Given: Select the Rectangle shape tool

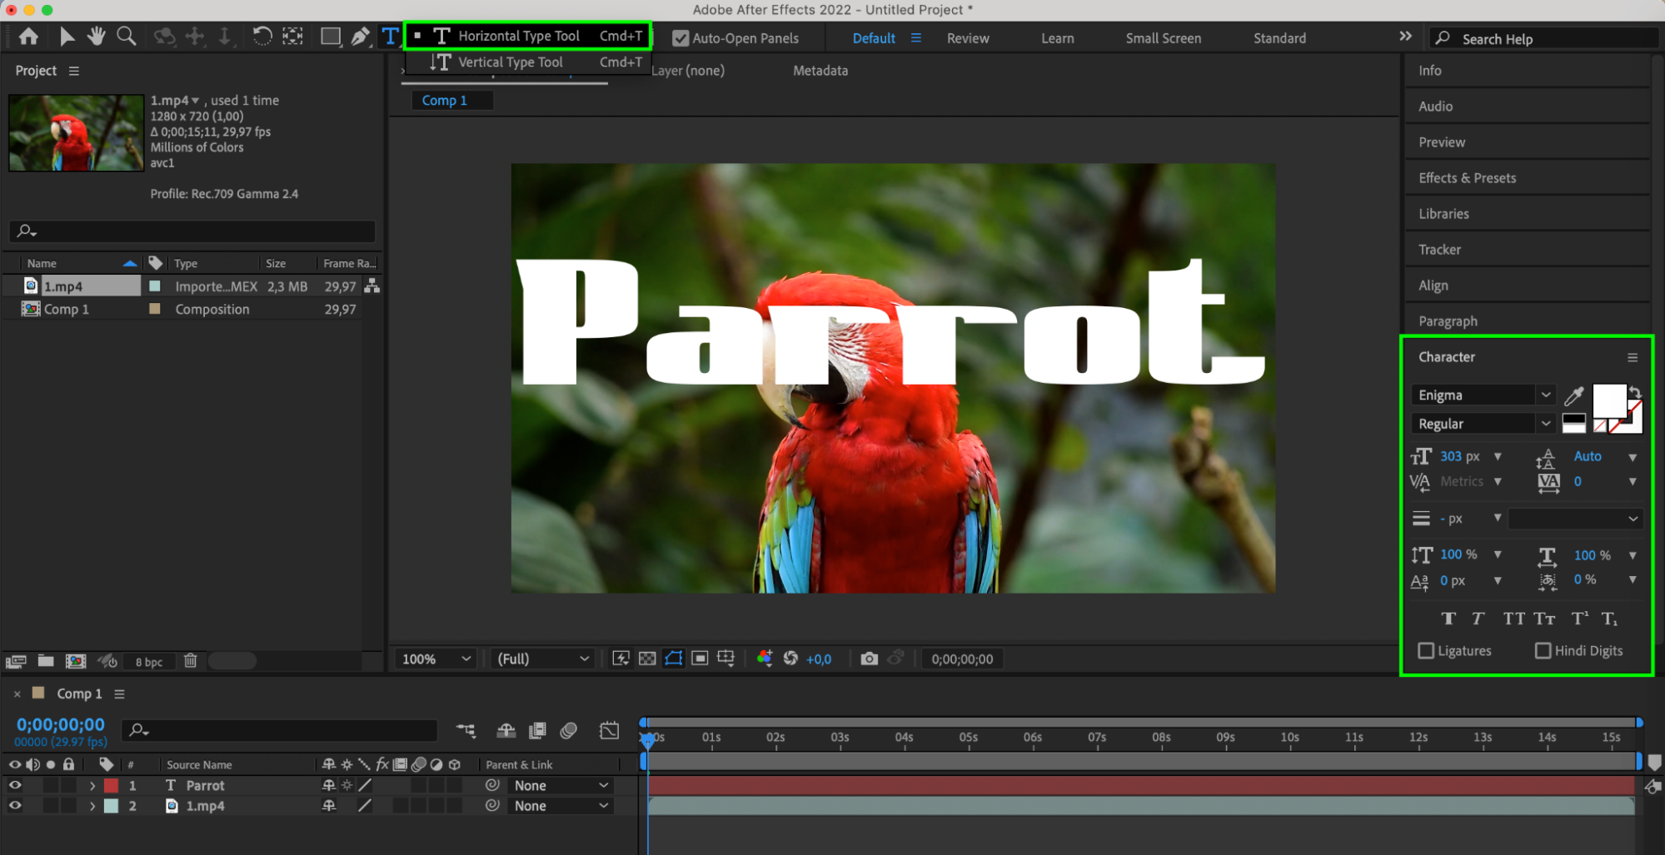Looking at the screenshot, I should tap(331, 37).
